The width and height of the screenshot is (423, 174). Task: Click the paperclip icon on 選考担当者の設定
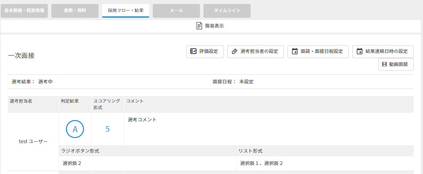(x=235, y=51)
